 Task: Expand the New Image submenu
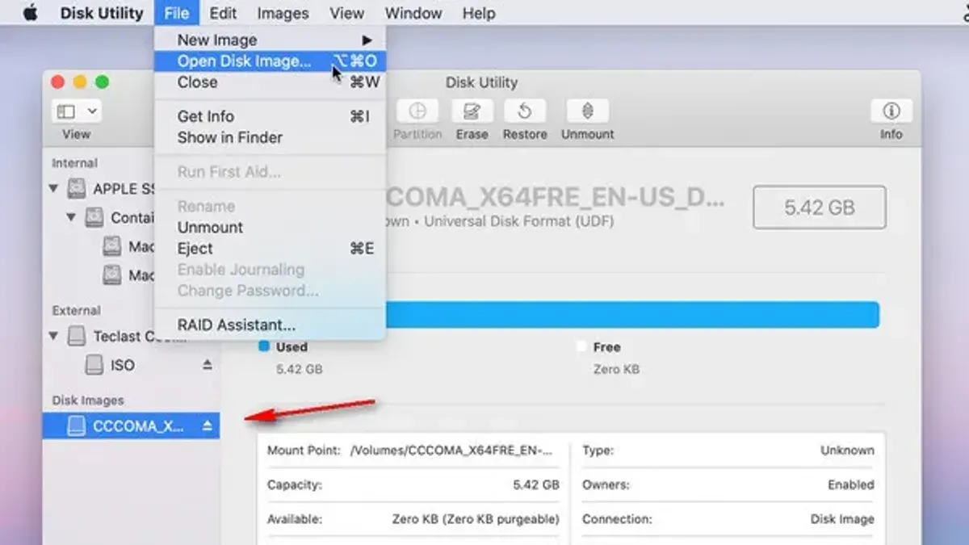click(x=270, y=40)
